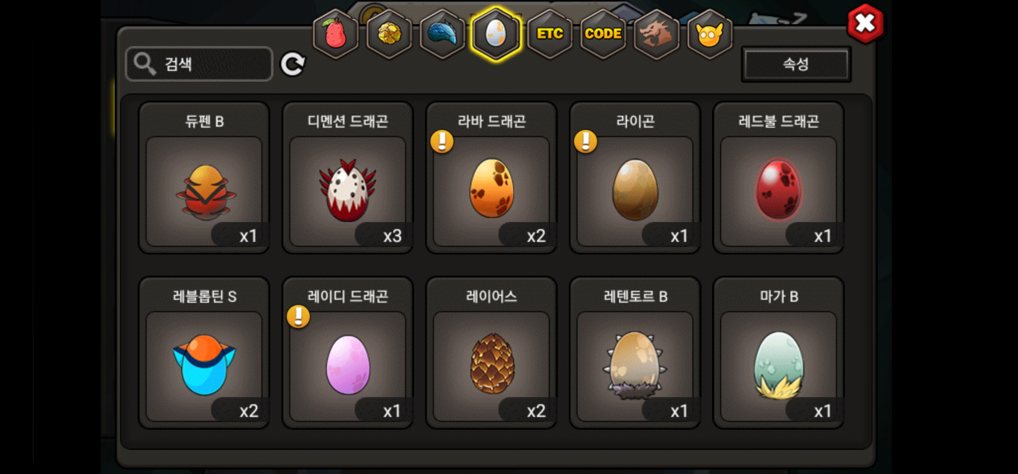Tap the alert badge on 라이곤 egg
The width and height of the screenshot is (1018, 474).
(585, 141)
